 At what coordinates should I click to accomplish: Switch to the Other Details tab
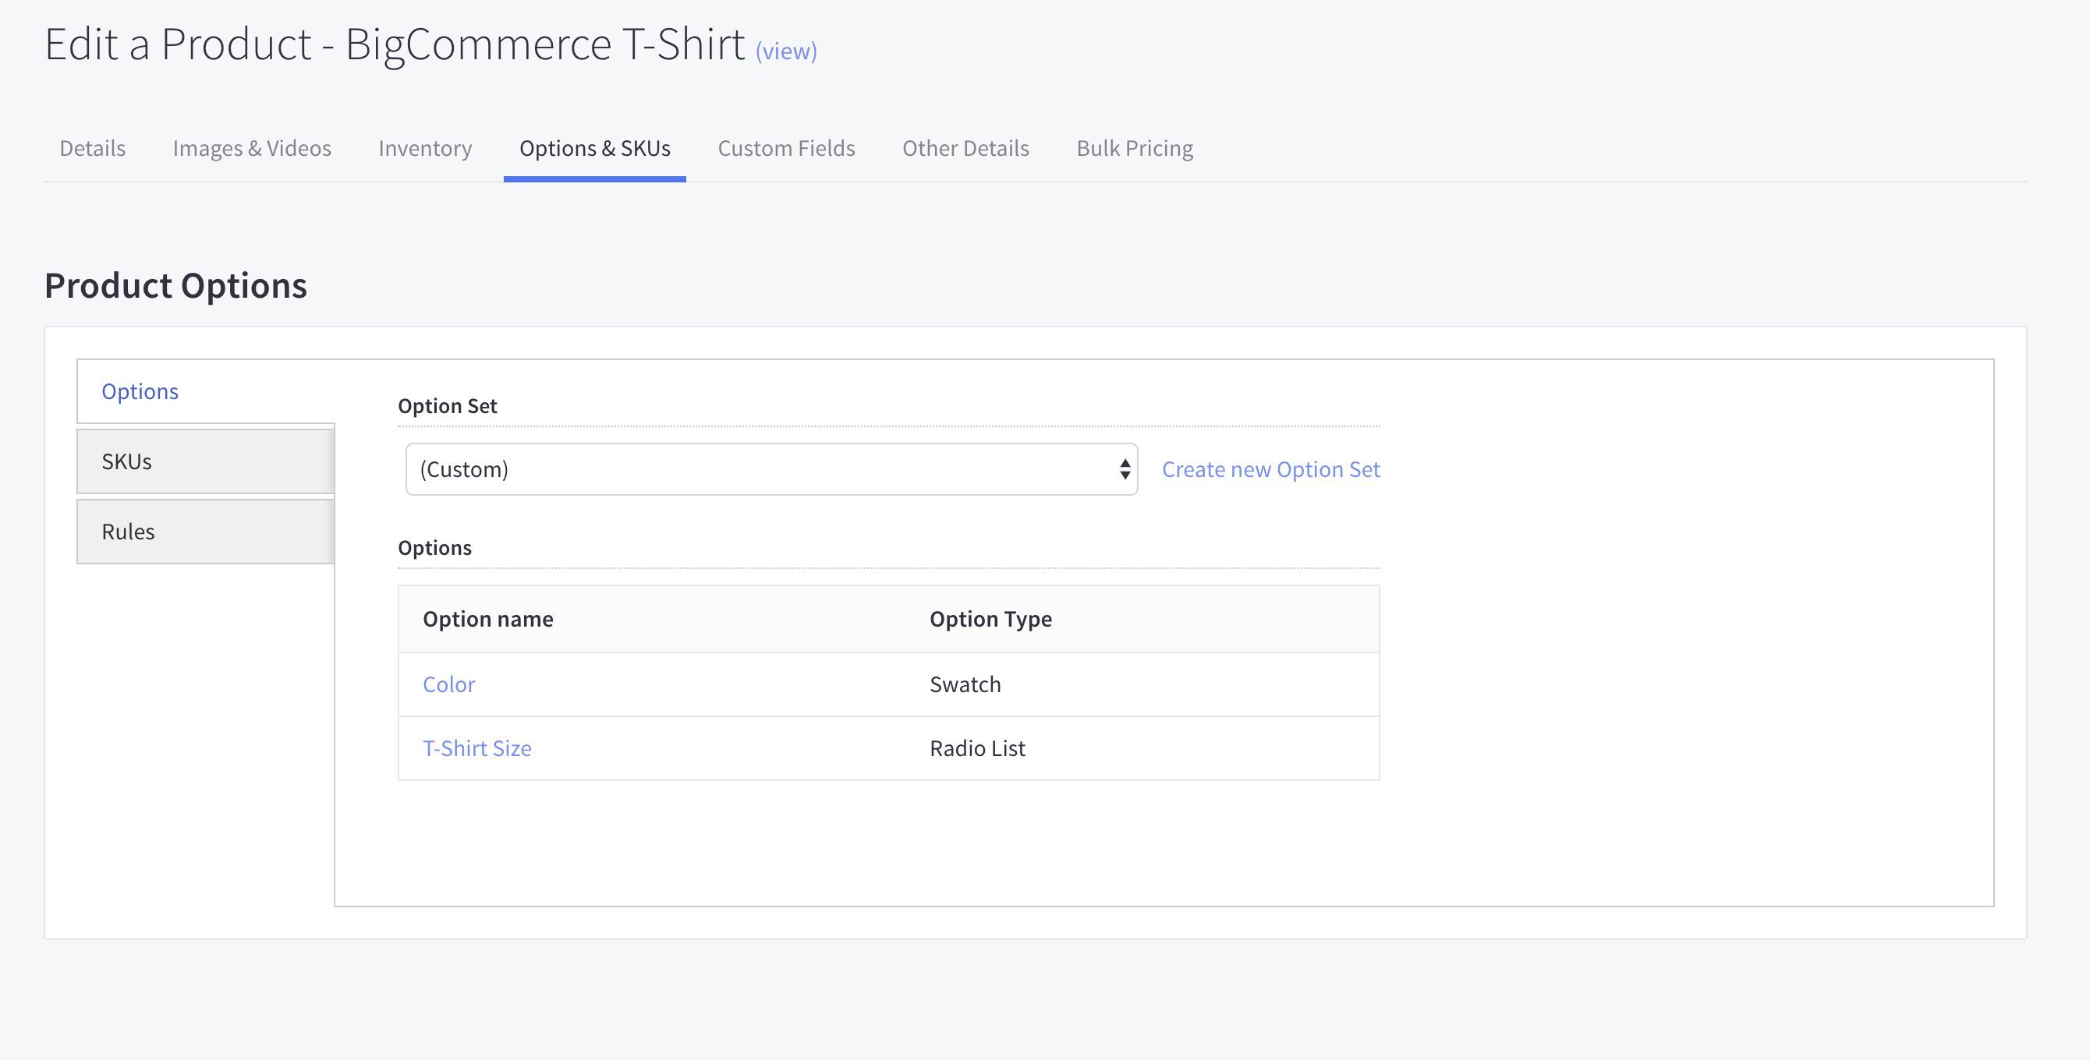point(965,147)
